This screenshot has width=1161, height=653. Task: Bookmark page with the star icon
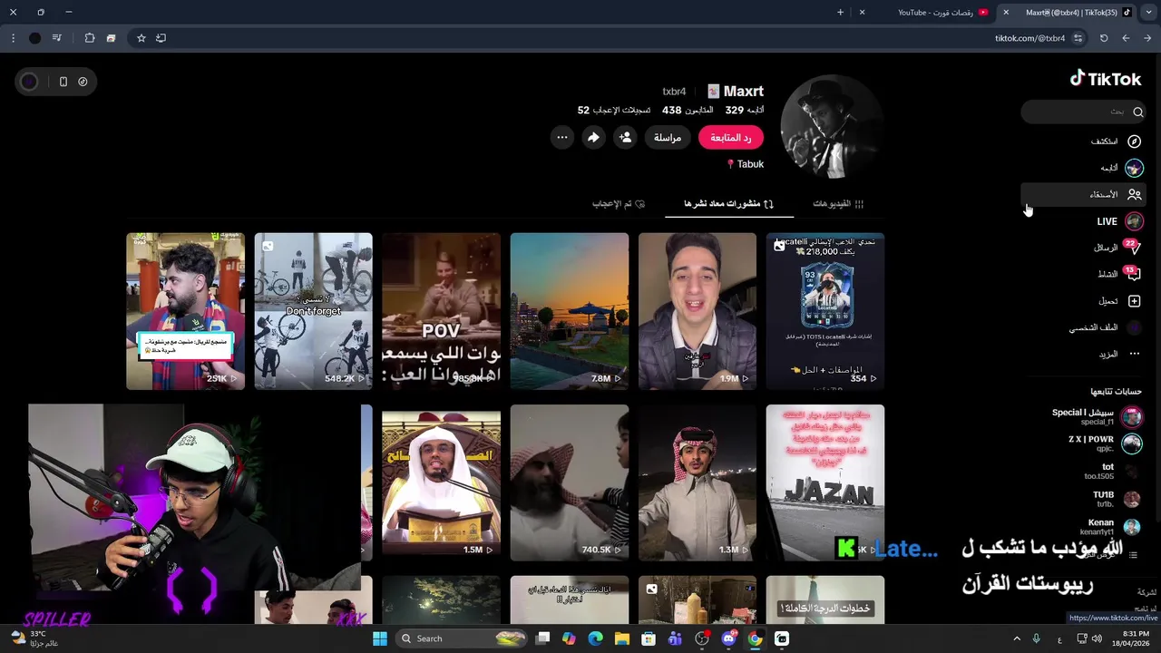(141, 38)
